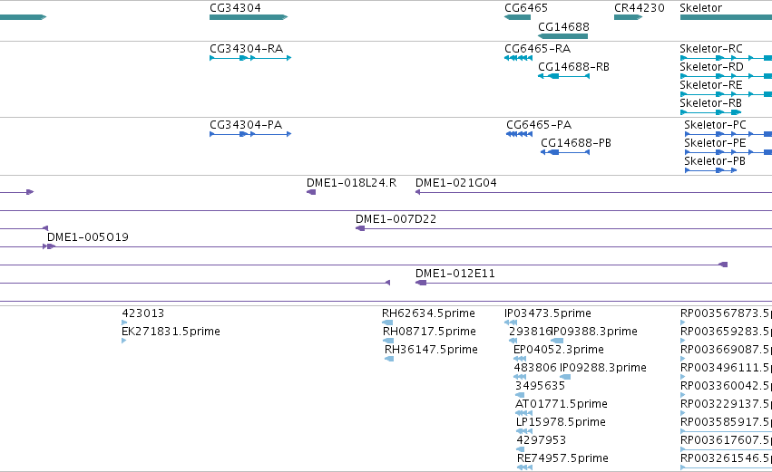Select protein CG6465-PA
This screenshot has height=472, width=772.
(539, 125)
